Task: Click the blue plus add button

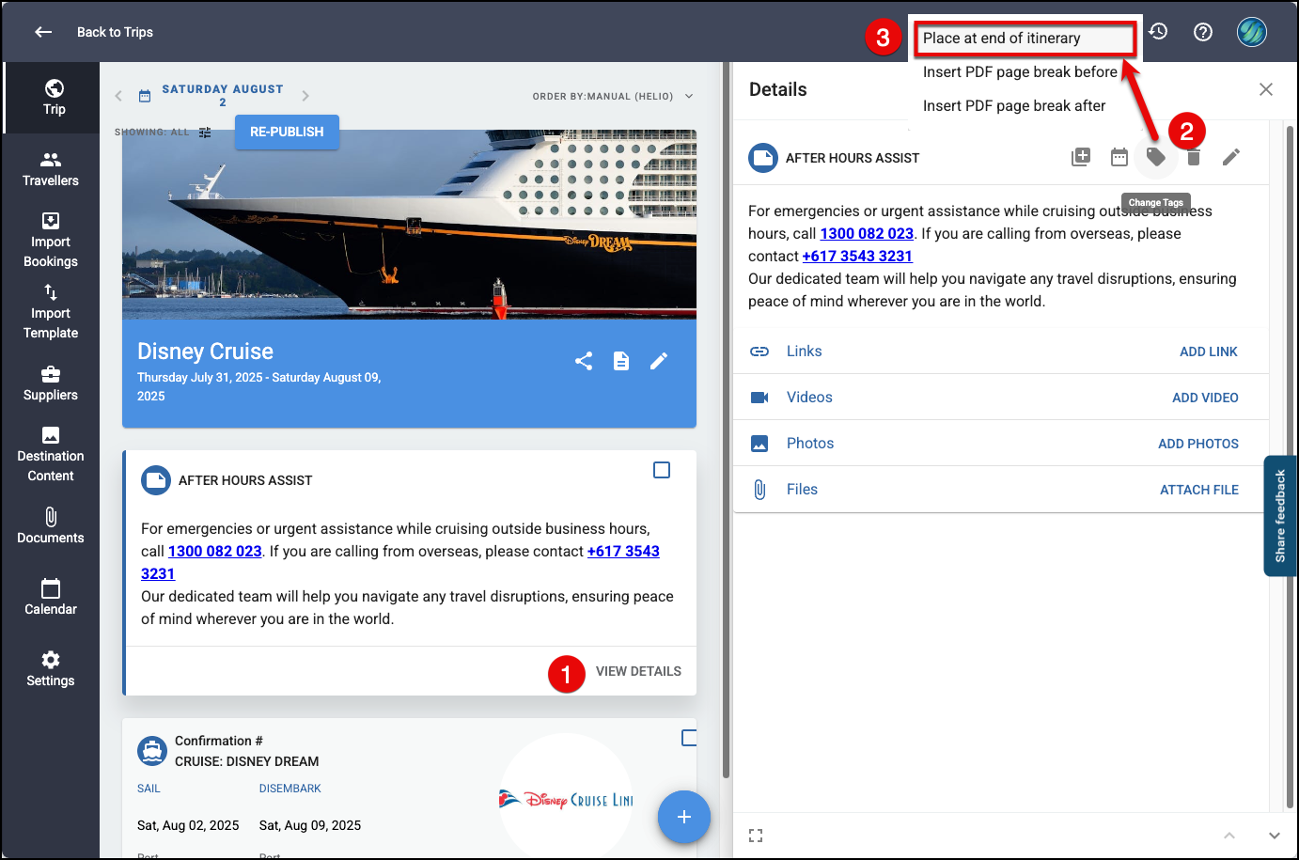Action: pyautogui.click(x=684, y=817)
